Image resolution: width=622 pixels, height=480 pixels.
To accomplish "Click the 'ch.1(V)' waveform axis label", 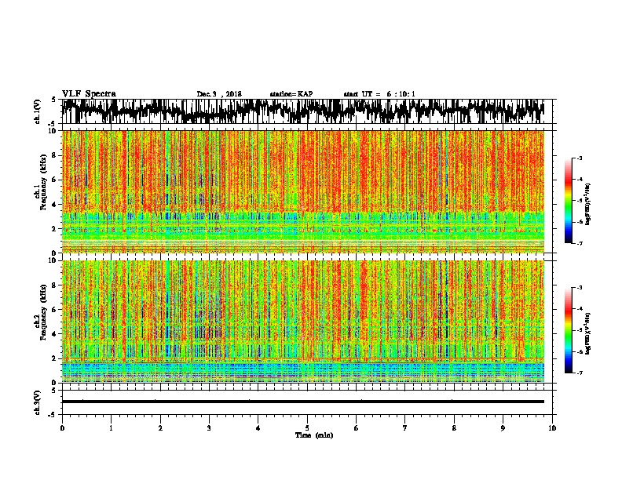I will coord(38,111).
